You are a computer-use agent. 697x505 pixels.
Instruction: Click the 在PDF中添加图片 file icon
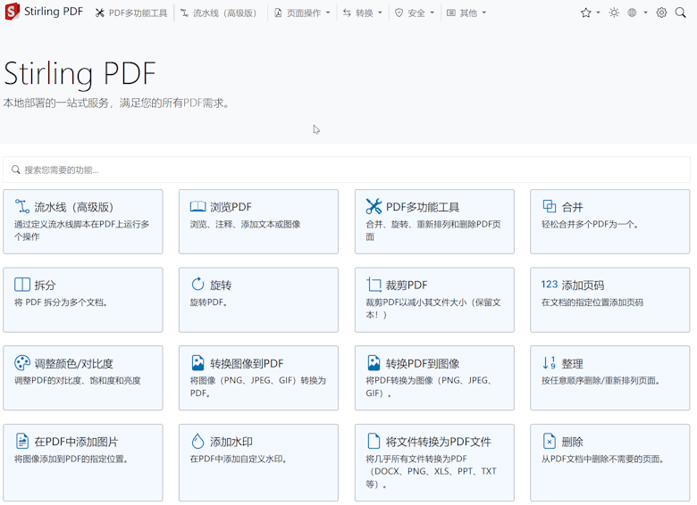click(22, 441)
